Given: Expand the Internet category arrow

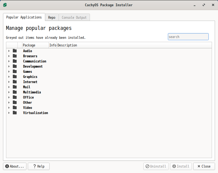Looking at the screenshot, I should (9, 82).
